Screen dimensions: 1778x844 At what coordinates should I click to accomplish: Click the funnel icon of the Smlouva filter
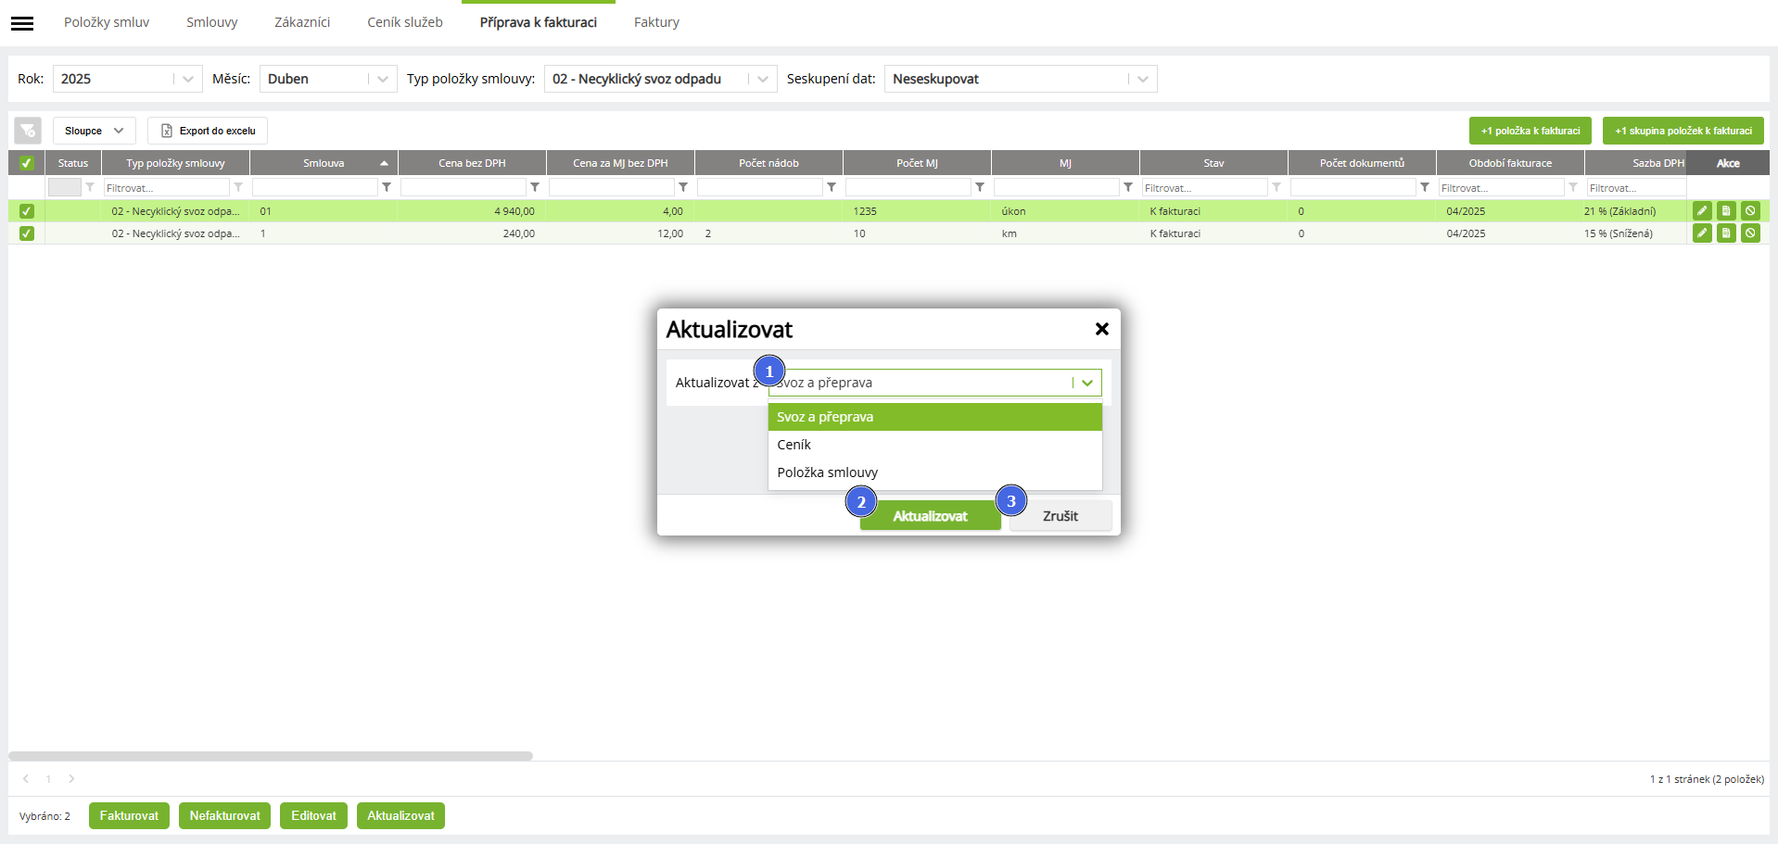click(387, 187)
